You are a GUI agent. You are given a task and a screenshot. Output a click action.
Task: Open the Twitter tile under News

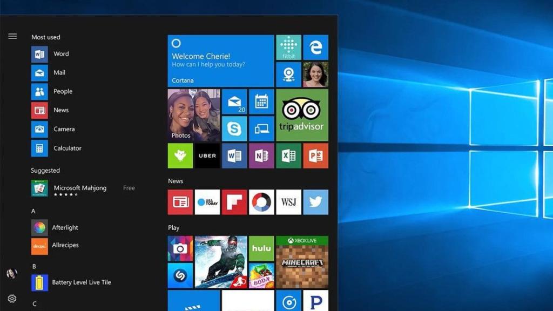(315, 202)
